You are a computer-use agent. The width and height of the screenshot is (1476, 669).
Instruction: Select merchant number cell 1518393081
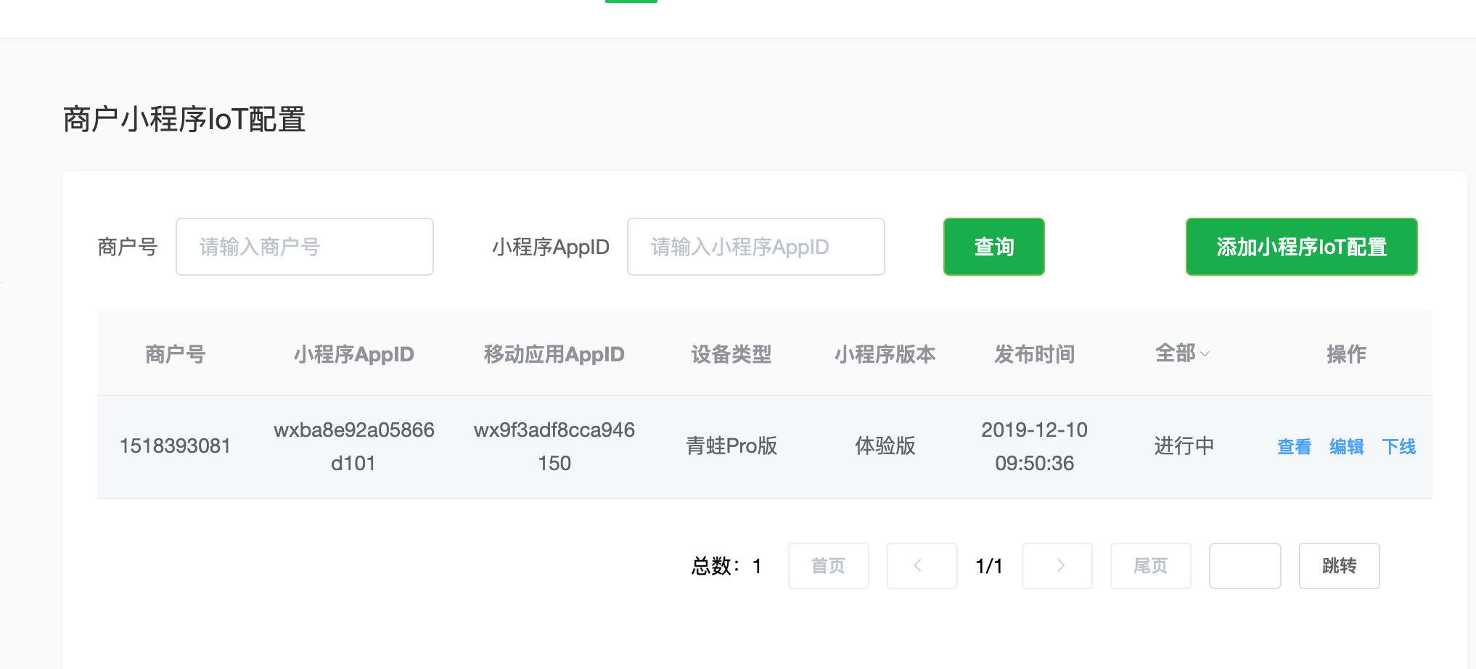(175, 446)
